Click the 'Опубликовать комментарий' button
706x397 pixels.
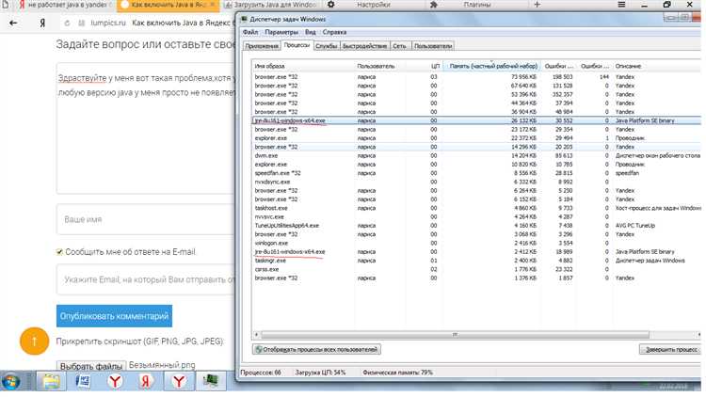[x=114, y=316]
